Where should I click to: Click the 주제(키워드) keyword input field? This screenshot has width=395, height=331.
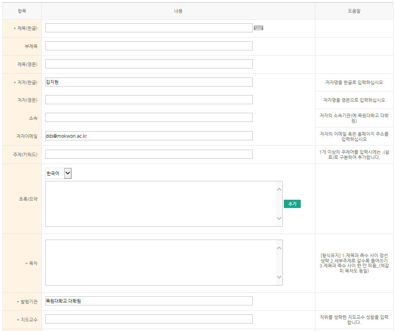point(149,154)
